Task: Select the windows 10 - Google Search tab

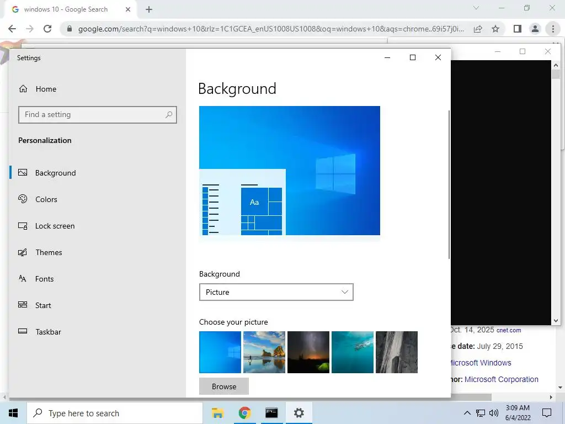Action: pyautogui.click(x=66, y=9)
